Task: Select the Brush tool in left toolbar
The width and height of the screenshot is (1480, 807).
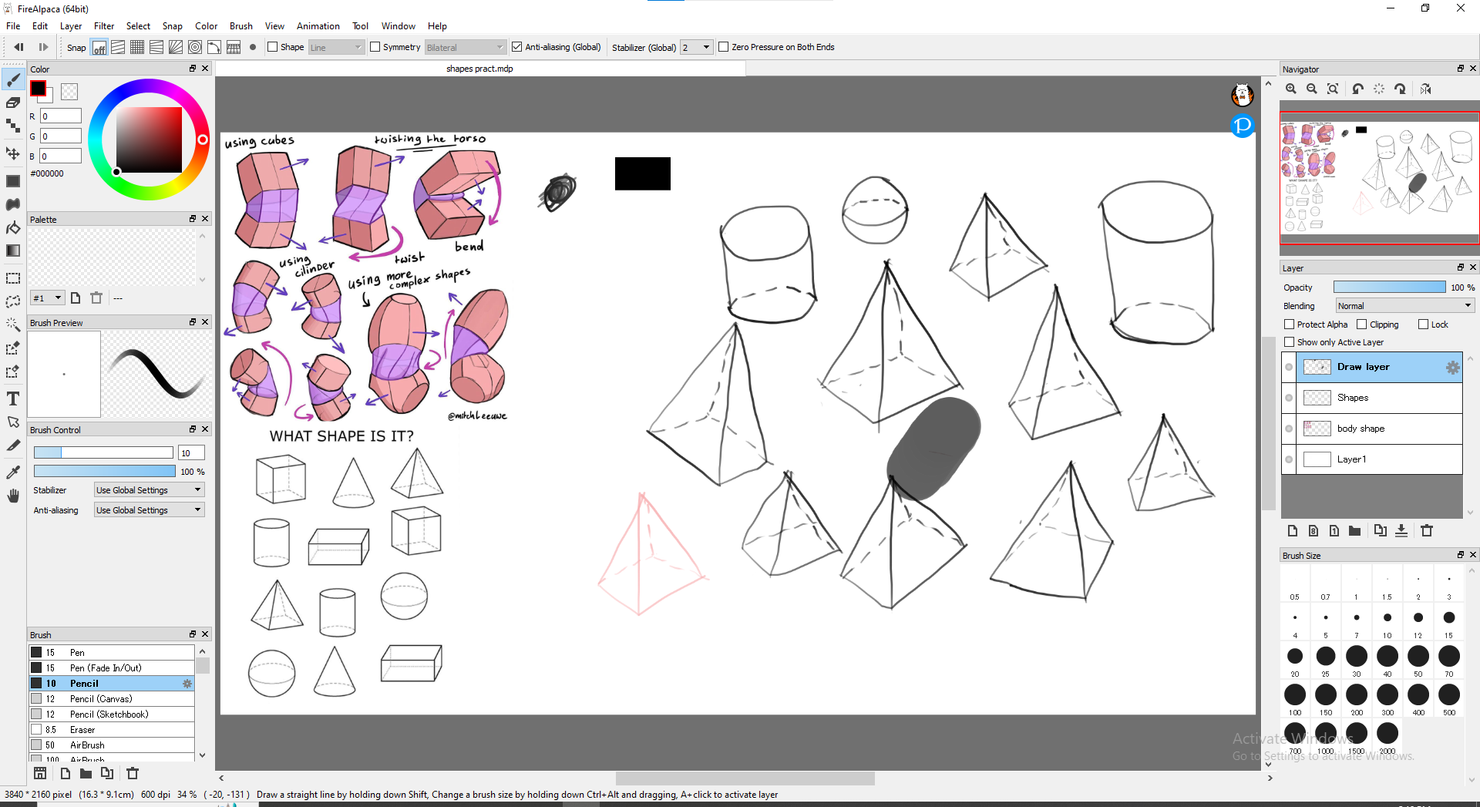Action: [13, 79]
